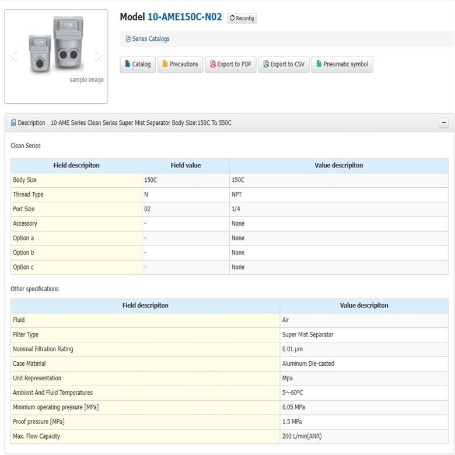Click the Fluid row label
The height and width of the screenshot is (455, 455).
19,320
